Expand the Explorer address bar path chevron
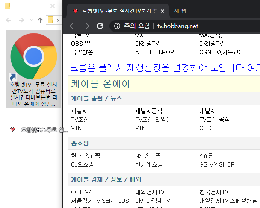The width and height of the screenshot is (260, 208). coord(58,20)
